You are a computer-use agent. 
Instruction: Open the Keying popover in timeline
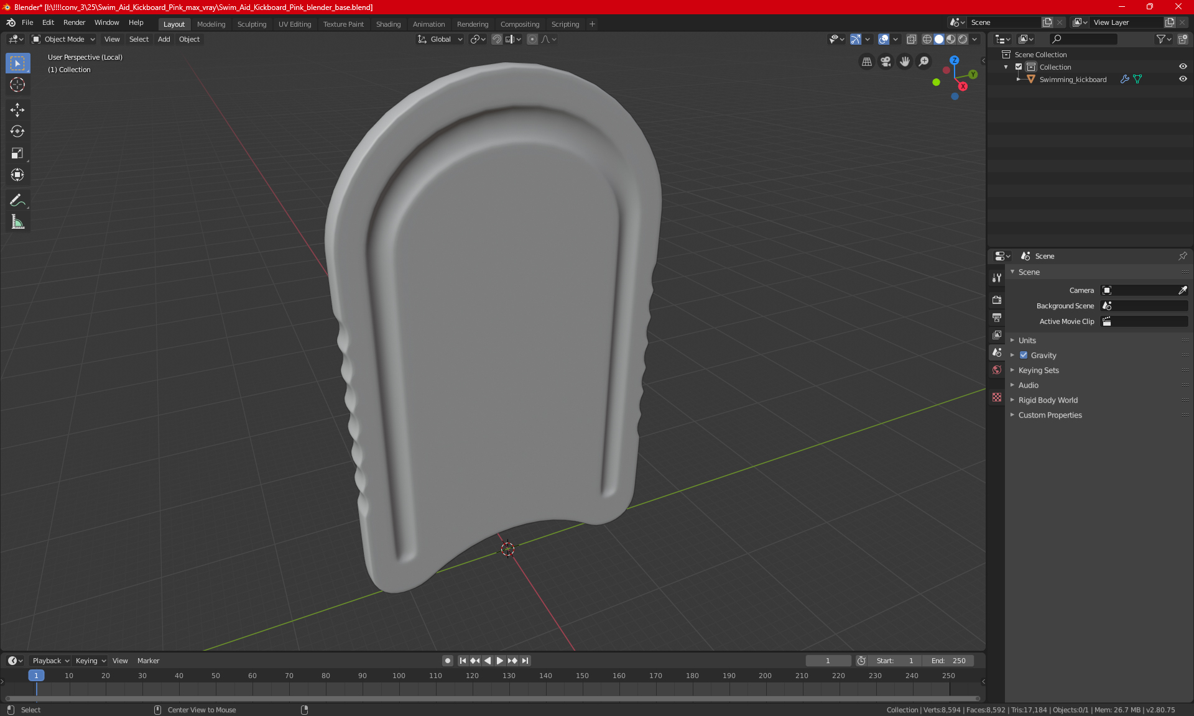(x=90, y=661)
